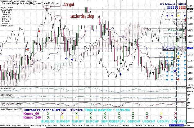194x128 pixels.
Task: Click the green X for Kumo_60 EURUSD
Action: pyautogui.click(x=48, y=113)
